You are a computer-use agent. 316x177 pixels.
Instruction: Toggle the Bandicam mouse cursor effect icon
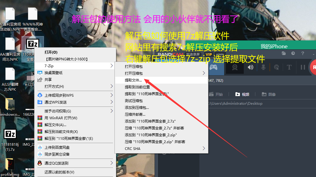(276, 67)
